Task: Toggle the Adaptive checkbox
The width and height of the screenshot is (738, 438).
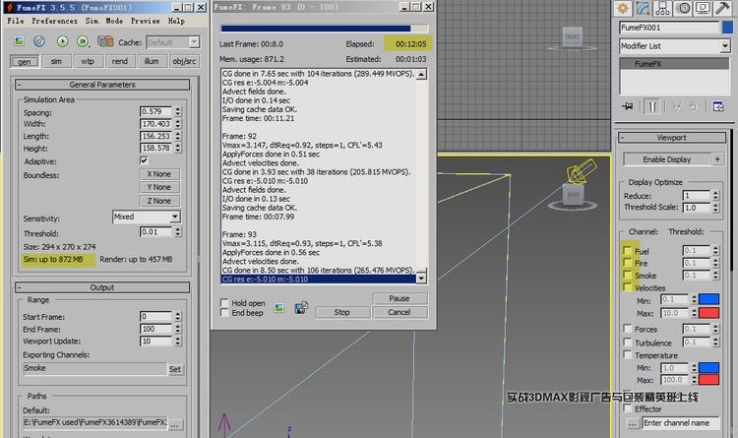Action: 144,160
